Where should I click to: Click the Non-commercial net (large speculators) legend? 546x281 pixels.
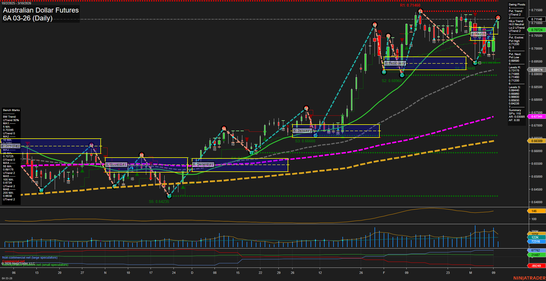point(30,258)
